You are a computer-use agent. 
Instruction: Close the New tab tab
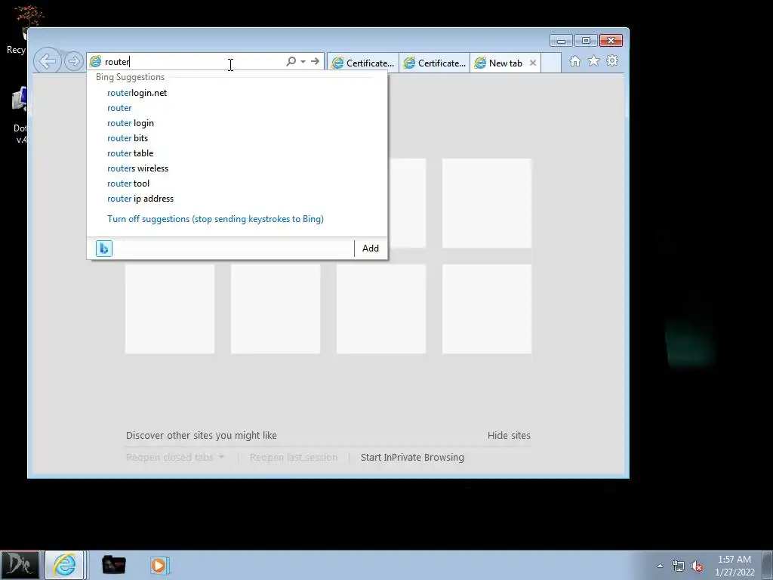532,63
